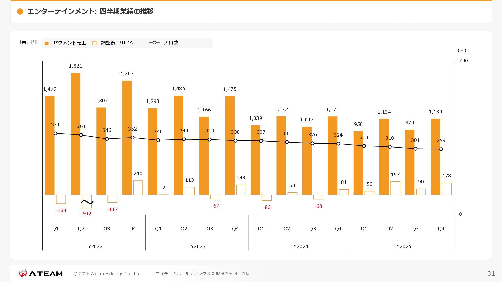Image resolution: width=502 pixels, height=282 pixels.
Task: Select the FY2022 axis label
Action: tap(94, 246)
